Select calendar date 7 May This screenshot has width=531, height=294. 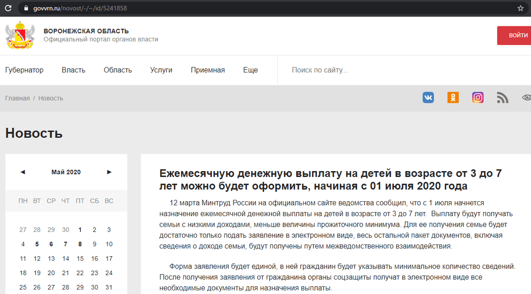66,244
